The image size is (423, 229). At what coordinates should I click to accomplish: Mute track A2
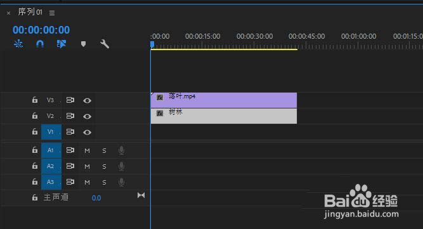[87, 167]
